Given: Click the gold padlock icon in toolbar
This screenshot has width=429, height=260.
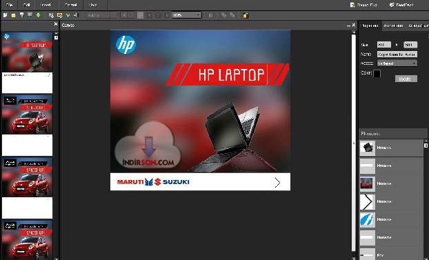Looking at the screenshot, I should click(246, 15).
